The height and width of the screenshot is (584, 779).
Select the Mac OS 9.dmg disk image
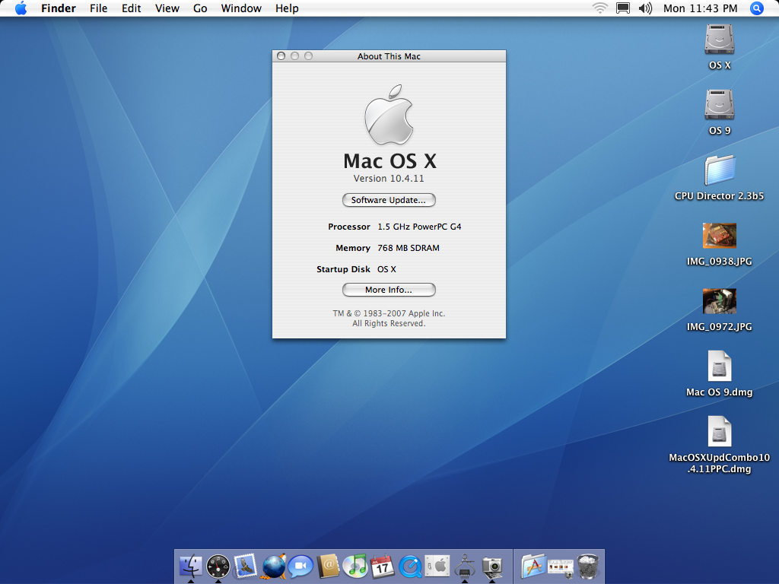(x=720, y=367)
